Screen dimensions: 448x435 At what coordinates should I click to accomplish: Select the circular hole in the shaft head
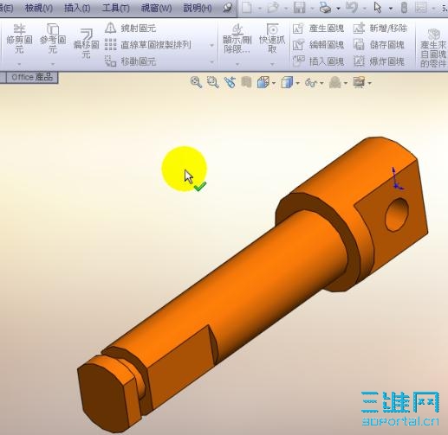click(x=397, y=214)
